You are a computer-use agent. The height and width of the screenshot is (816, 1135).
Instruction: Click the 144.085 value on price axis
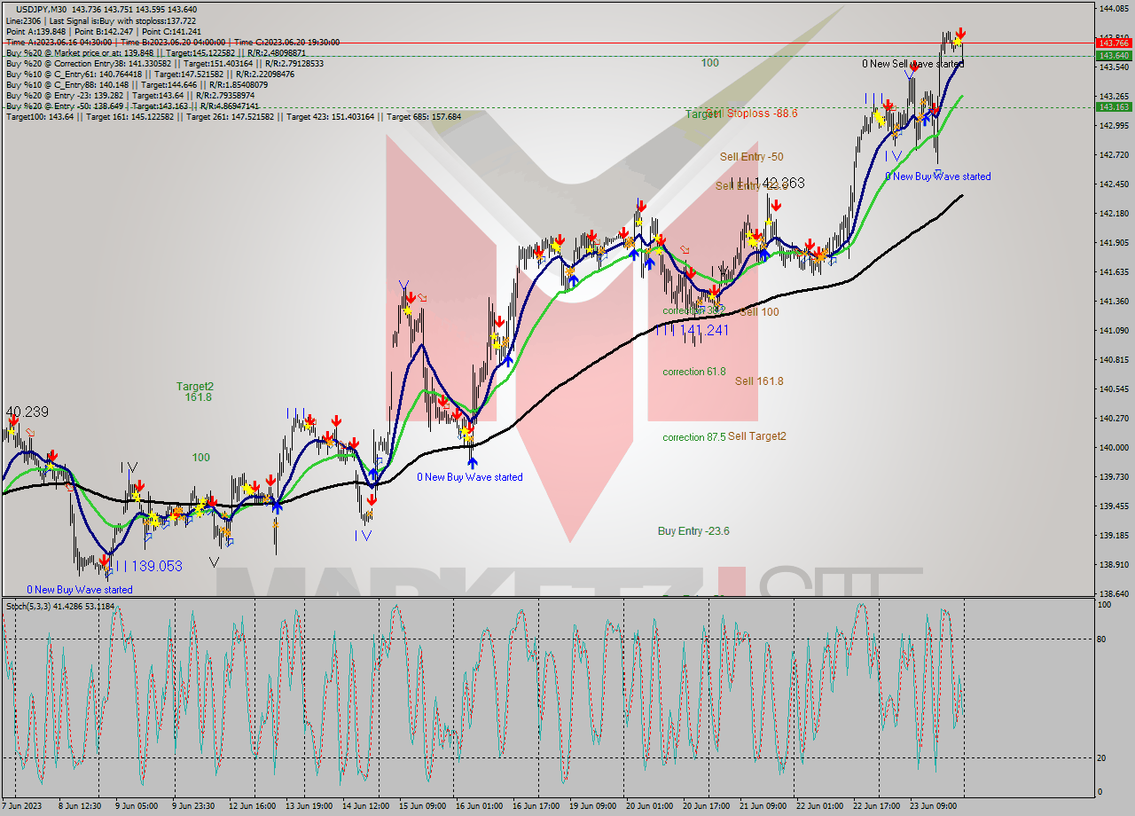(x=1113, y=9)
